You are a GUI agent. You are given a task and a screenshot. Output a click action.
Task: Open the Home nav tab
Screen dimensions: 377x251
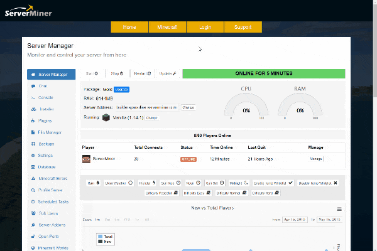129,27
